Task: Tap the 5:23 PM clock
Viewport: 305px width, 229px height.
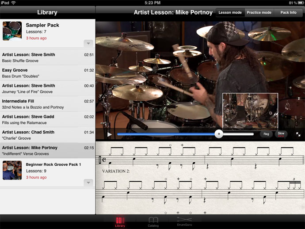Action: [x=152, y=3]
